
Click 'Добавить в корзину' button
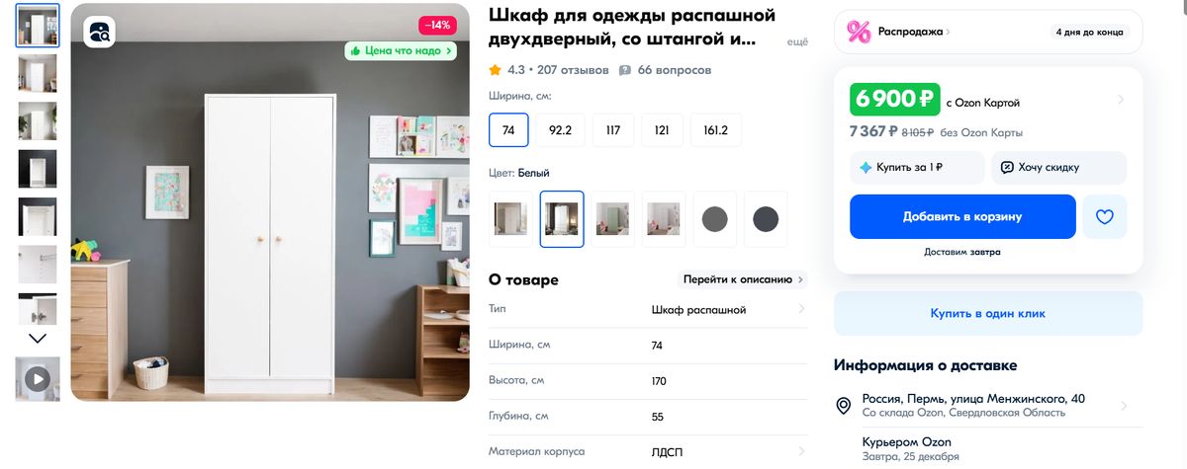pos(962,216)
